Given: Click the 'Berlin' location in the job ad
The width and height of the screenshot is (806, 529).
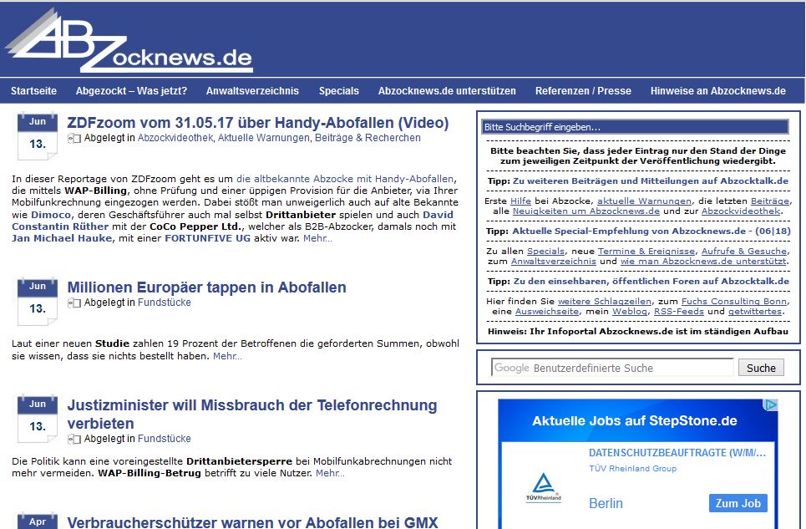Looking at the screenshot, I should [606, 503].
